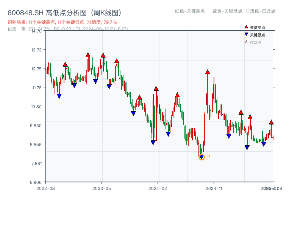Select the leftmost blue key low triangle

coord(59,96)
